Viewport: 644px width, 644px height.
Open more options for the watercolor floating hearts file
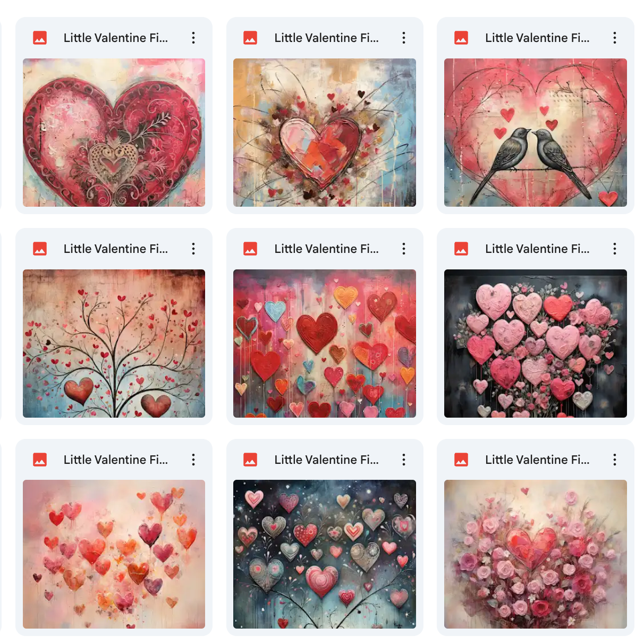[193, 460]
